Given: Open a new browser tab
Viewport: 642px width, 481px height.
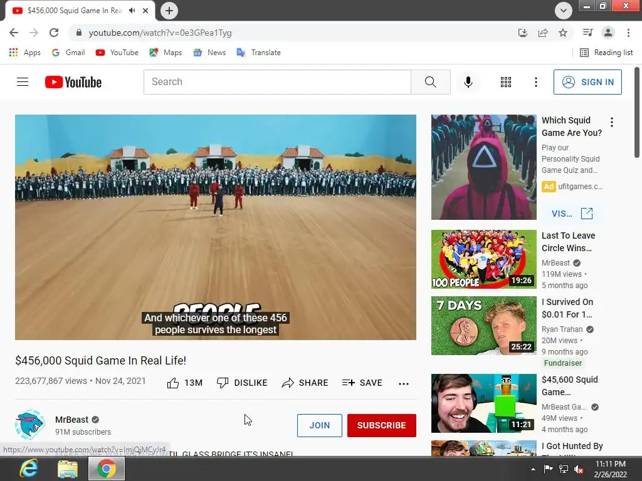Looking at the screenshot, I should 169,11.
